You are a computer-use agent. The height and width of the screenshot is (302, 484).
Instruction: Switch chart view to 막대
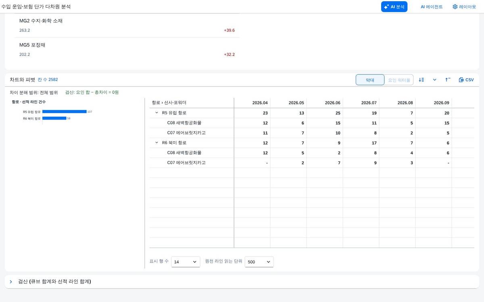pyautogui.click(x=370, y=80)
